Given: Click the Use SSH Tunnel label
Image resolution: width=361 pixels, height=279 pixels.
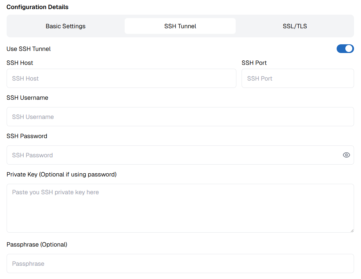Looking at the screenshot, I should point(28,49).
